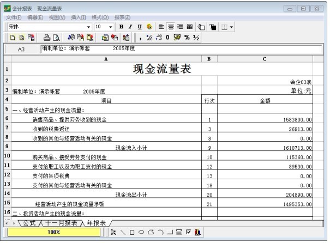The height and width of the screenshot is (243, 330).
Task: Select the line drawing tool
Action: 123,232
